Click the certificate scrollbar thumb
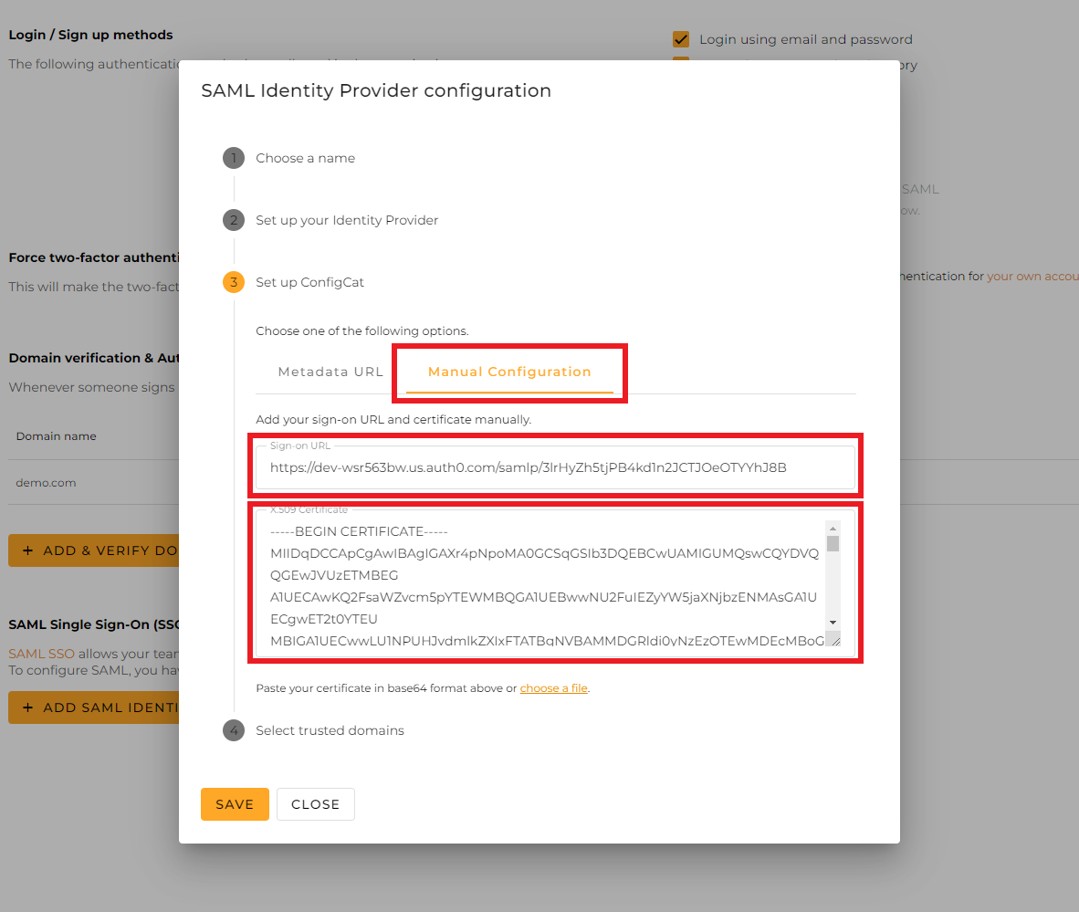Screen dimensions: 1079x912 click(x=833, y=544)
